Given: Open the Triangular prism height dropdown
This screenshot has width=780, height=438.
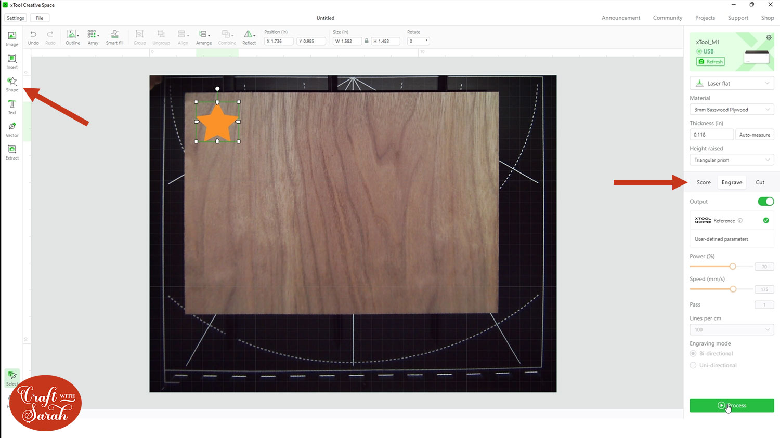Looking at the screenshot, I should [732, 160].
